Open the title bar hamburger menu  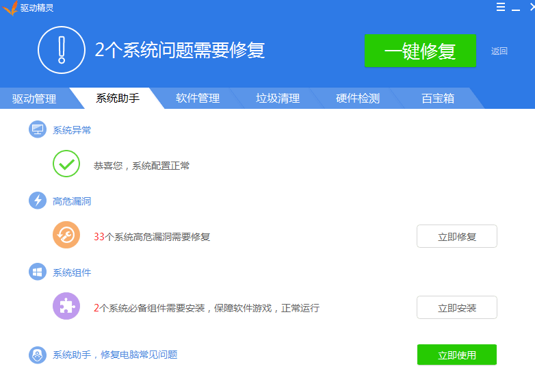tap(501, 7)
